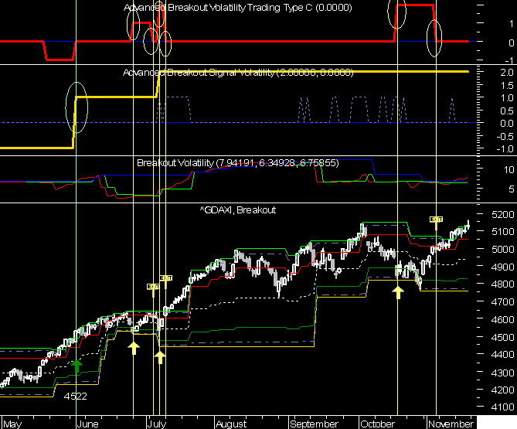517x429 pixels.
Task: Click the 'June' date axis label
Action: coord(87,424)
